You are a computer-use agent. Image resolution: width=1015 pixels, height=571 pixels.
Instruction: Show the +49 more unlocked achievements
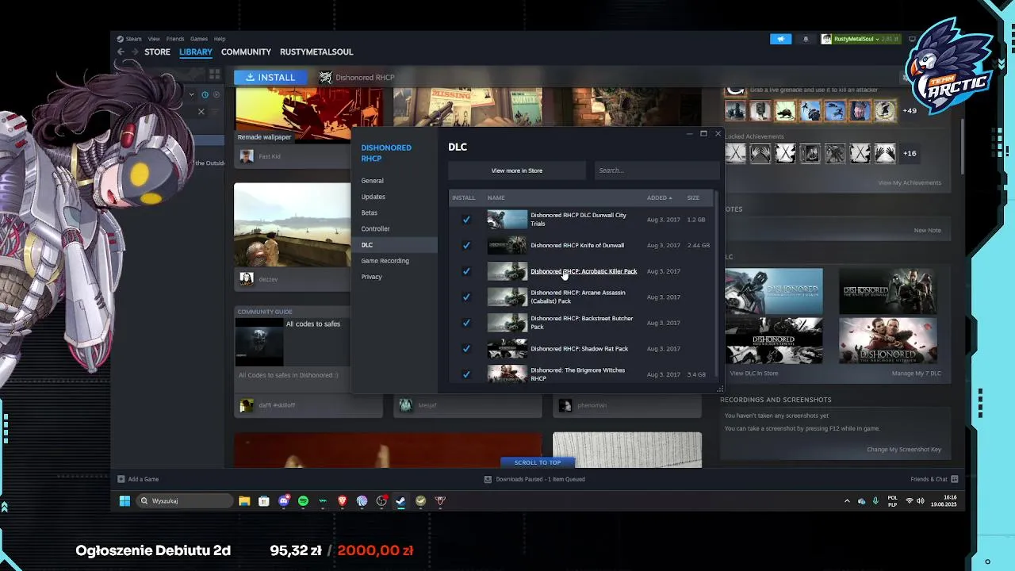[x=910, y=110]
